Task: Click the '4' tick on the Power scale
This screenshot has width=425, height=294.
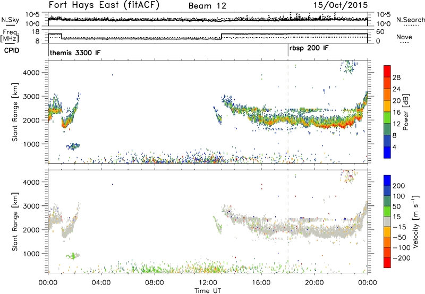Action: point(395,147)
